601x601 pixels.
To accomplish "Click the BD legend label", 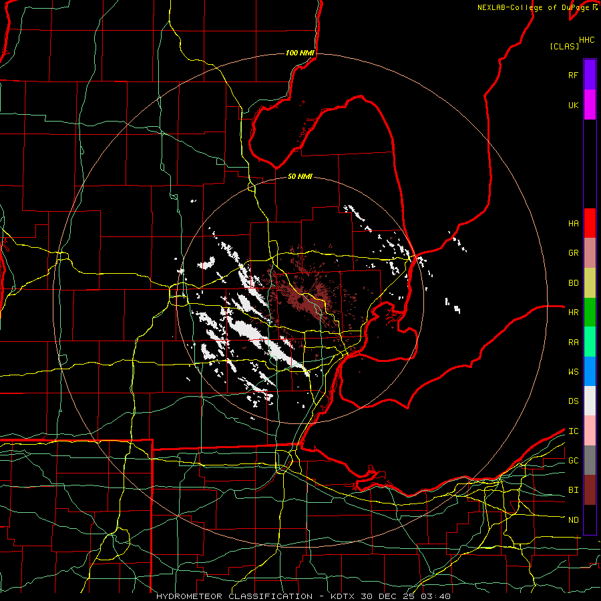I will (x=573, y=283).
